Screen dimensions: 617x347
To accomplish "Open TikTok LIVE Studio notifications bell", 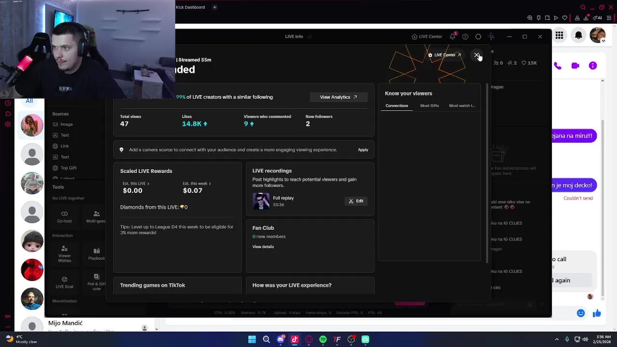I will (453, 37).
